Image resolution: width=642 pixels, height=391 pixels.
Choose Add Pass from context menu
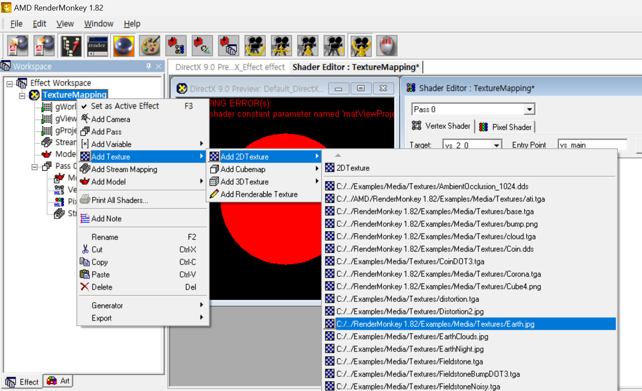tap(142, 132)
